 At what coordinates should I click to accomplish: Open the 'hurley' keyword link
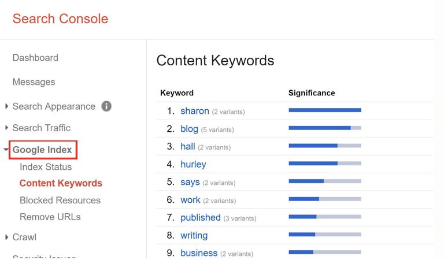tap(194, 164)
